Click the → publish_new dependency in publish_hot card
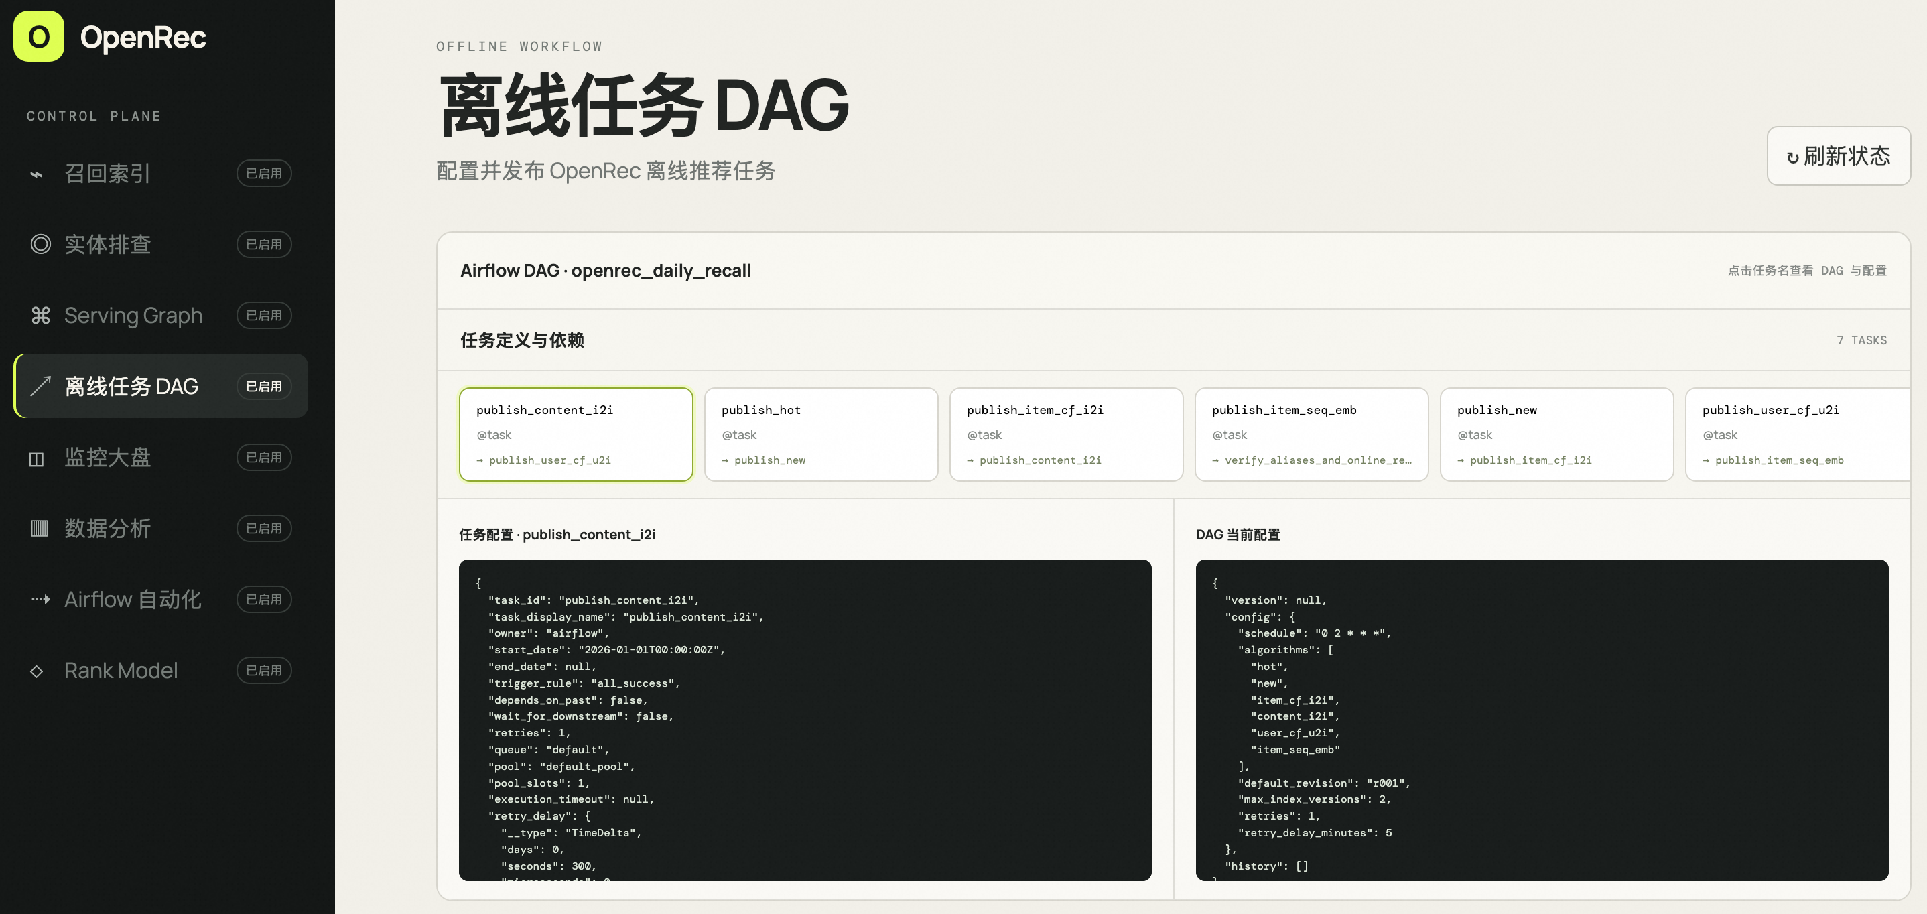The image size is (1927, 914). point(764,460)
